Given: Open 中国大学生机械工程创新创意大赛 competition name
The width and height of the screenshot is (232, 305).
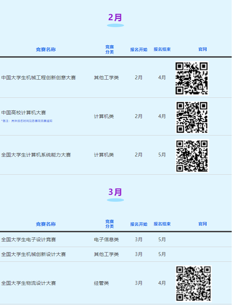Looking at the screenshot, I should [x=38, y=78].
